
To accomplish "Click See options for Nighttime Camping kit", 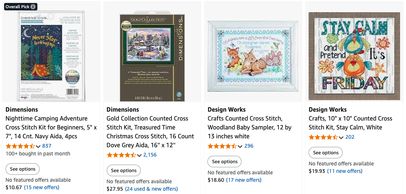I will [23, 169].
